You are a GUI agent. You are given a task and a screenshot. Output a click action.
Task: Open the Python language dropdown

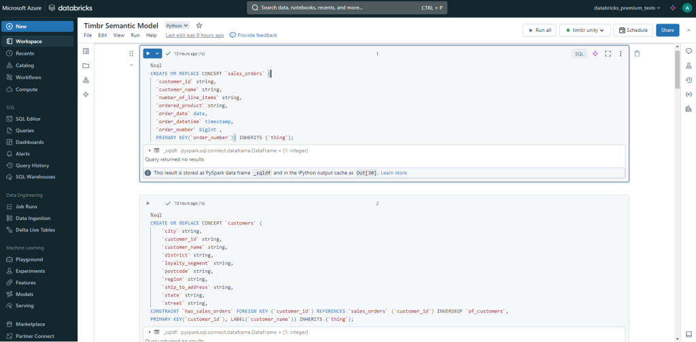point(177,25)
